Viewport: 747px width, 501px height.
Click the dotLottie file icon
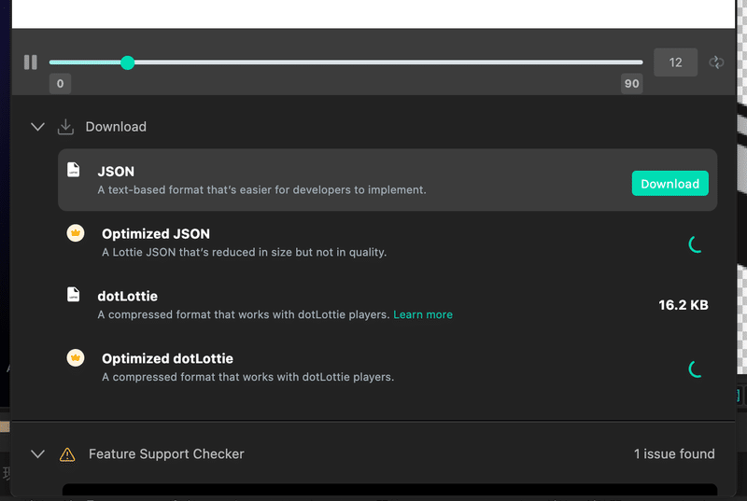pyautogui.click(x=74, y=294)
